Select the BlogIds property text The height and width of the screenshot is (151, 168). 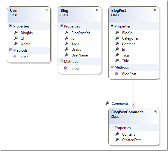tap(27, 33)
